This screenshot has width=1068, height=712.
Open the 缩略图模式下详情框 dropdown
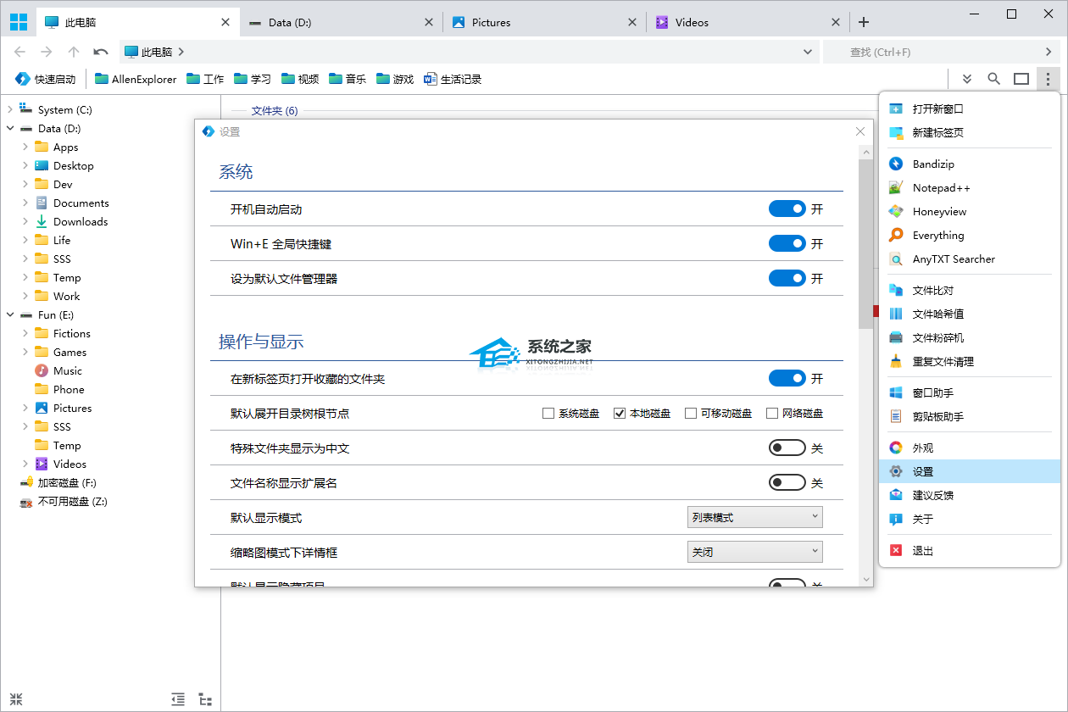tap(754, 552)
